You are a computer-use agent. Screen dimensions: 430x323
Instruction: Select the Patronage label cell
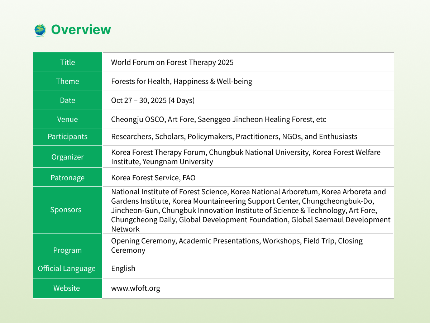[67, 177]
